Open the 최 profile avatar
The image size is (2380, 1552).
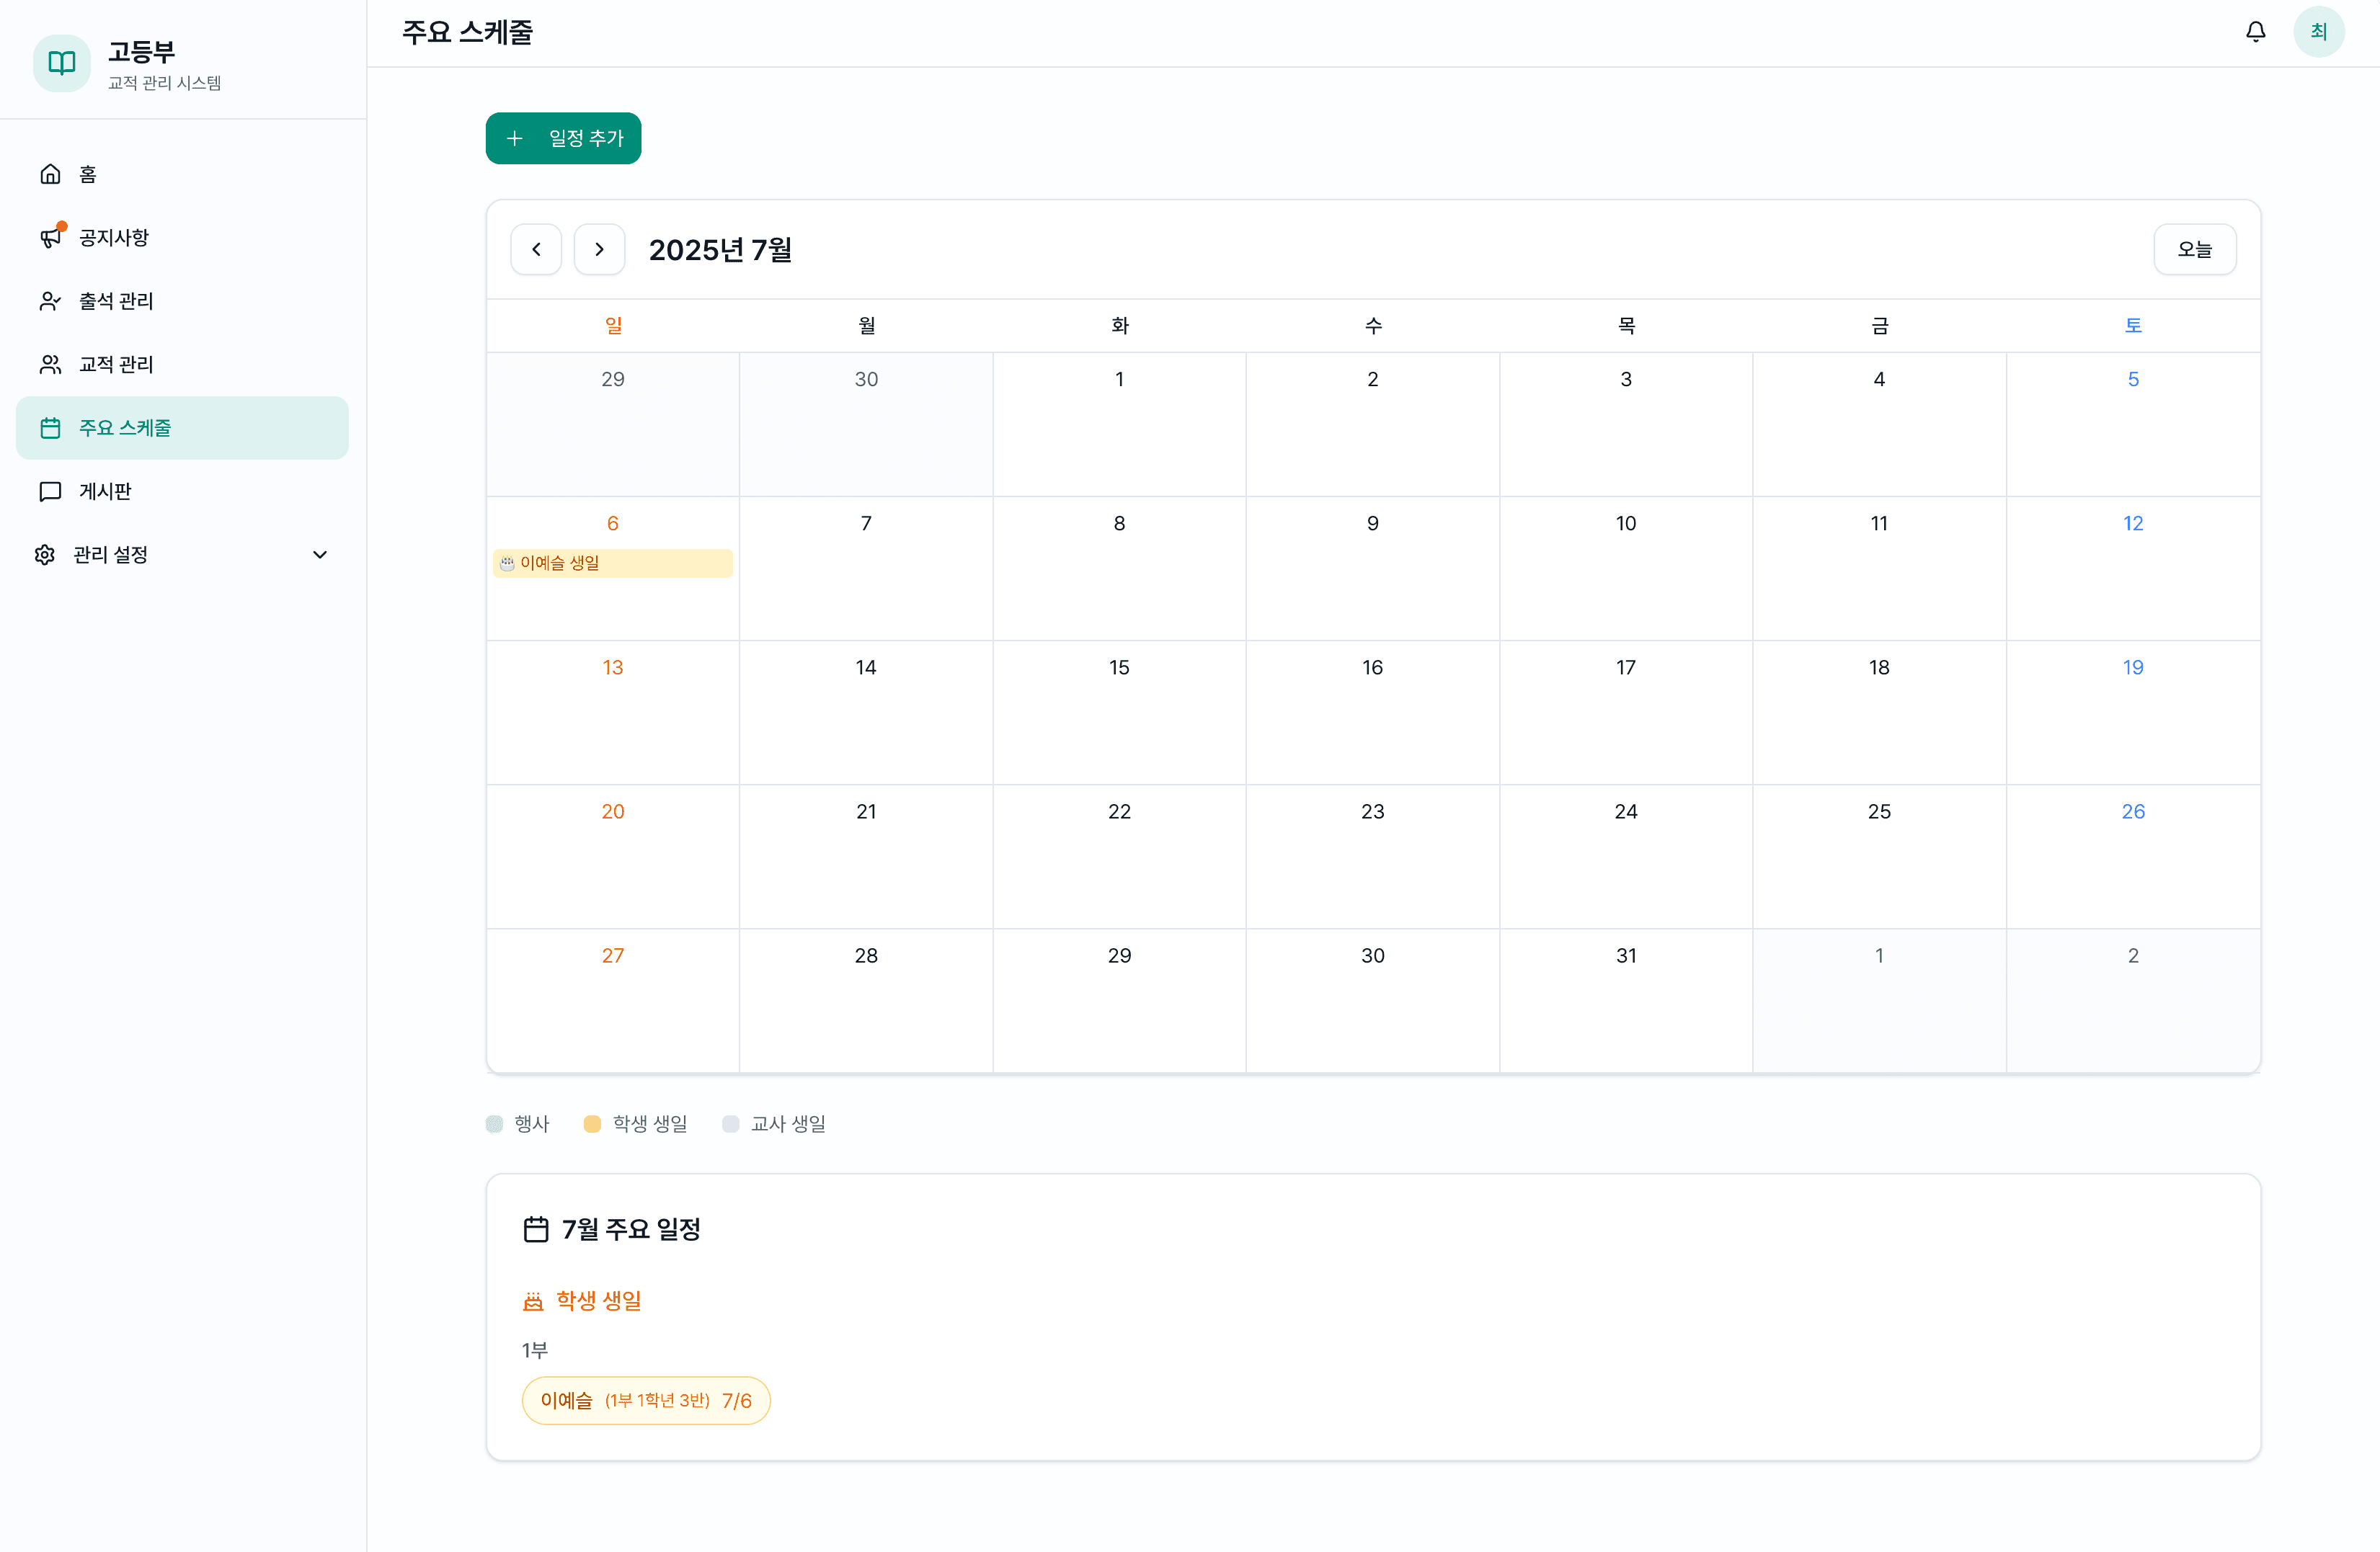click(2321, 31)
